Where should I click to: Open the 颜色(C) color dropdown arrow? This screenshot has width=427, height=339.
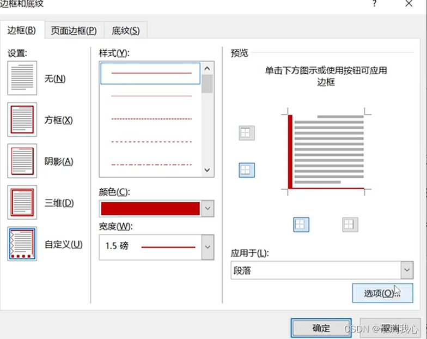click(x=208, y=208)
